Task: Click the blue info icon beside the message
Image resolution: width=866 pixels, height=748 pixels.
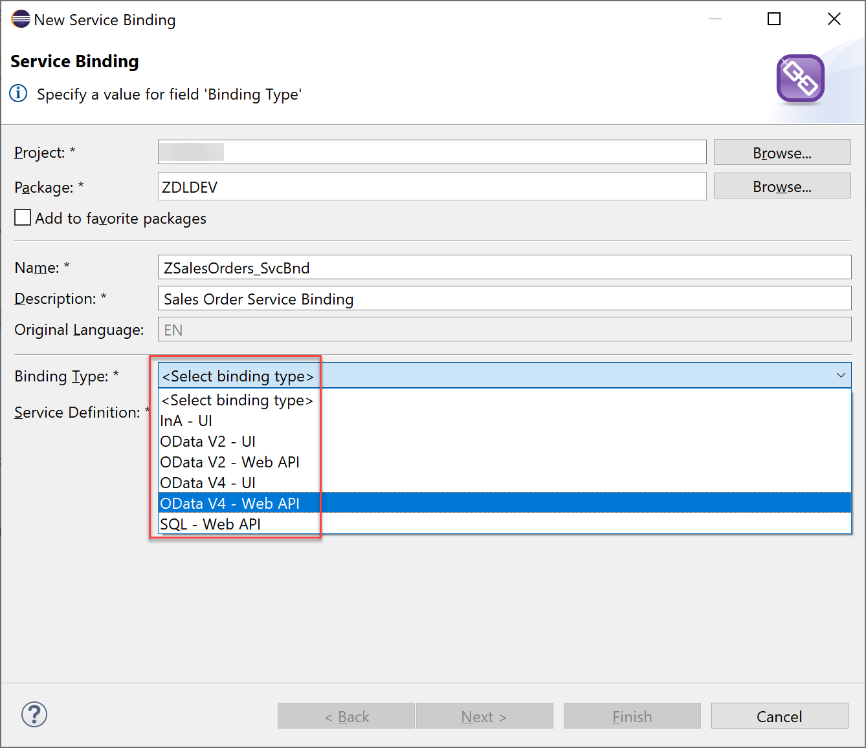Action: pyautogui.click(x=18, y=94)
